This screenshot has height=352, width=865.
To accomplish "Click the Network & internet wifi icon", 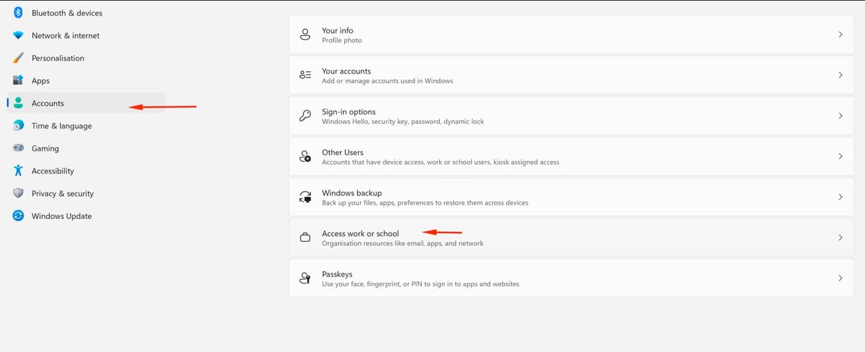I will click(x=19, y=35).
